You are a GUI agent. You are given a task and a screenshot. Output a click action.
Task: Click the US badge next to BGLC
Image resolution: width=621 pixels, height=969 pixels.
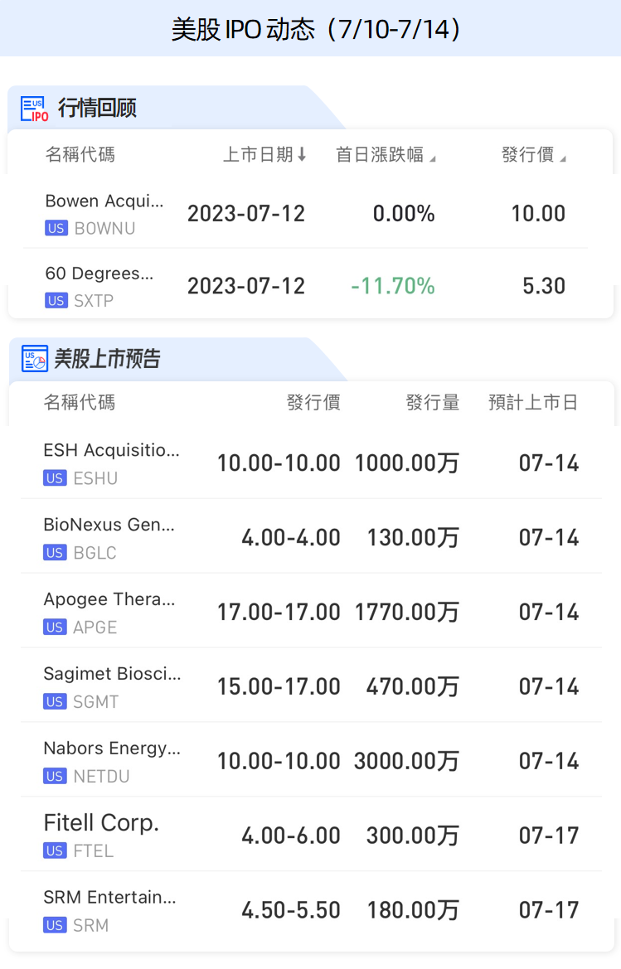tap(55, 553)
